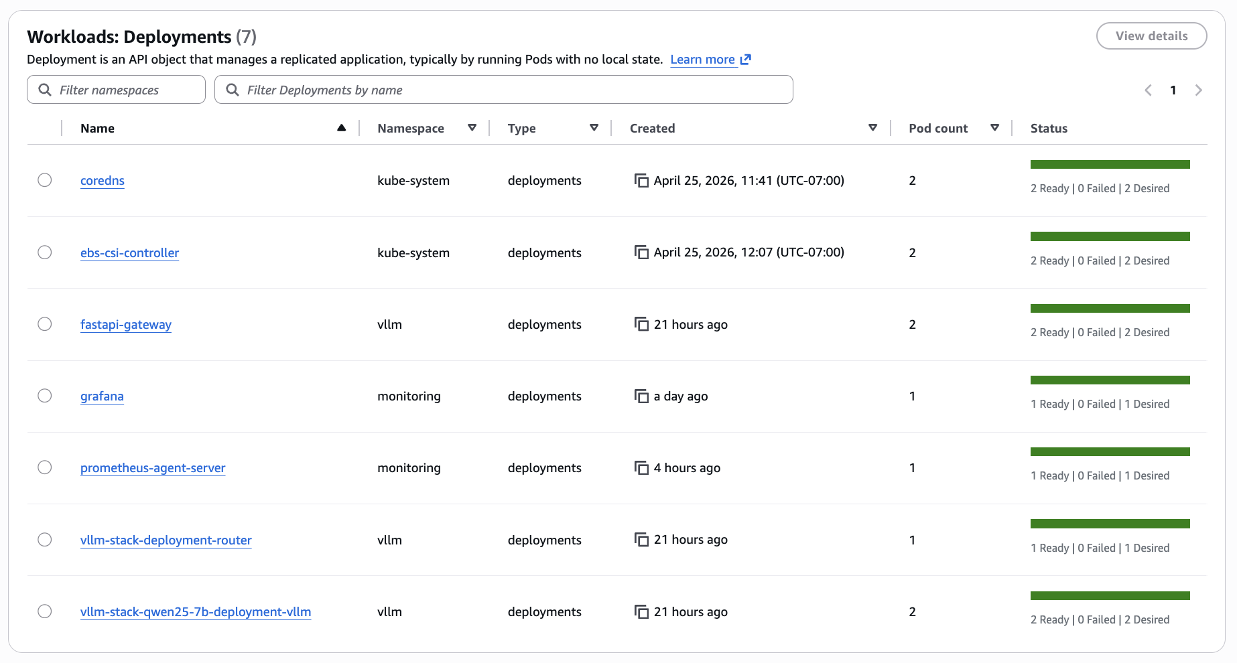Select the coredns row radio button
This screenshot has width=1237, height=663.
[45, 179]
